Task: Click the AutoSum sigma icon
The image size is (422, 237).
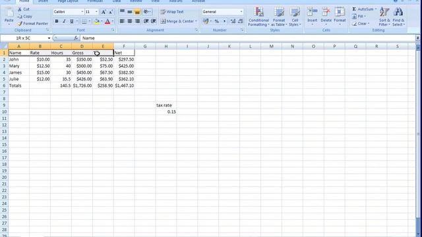Action: [354, 9]
